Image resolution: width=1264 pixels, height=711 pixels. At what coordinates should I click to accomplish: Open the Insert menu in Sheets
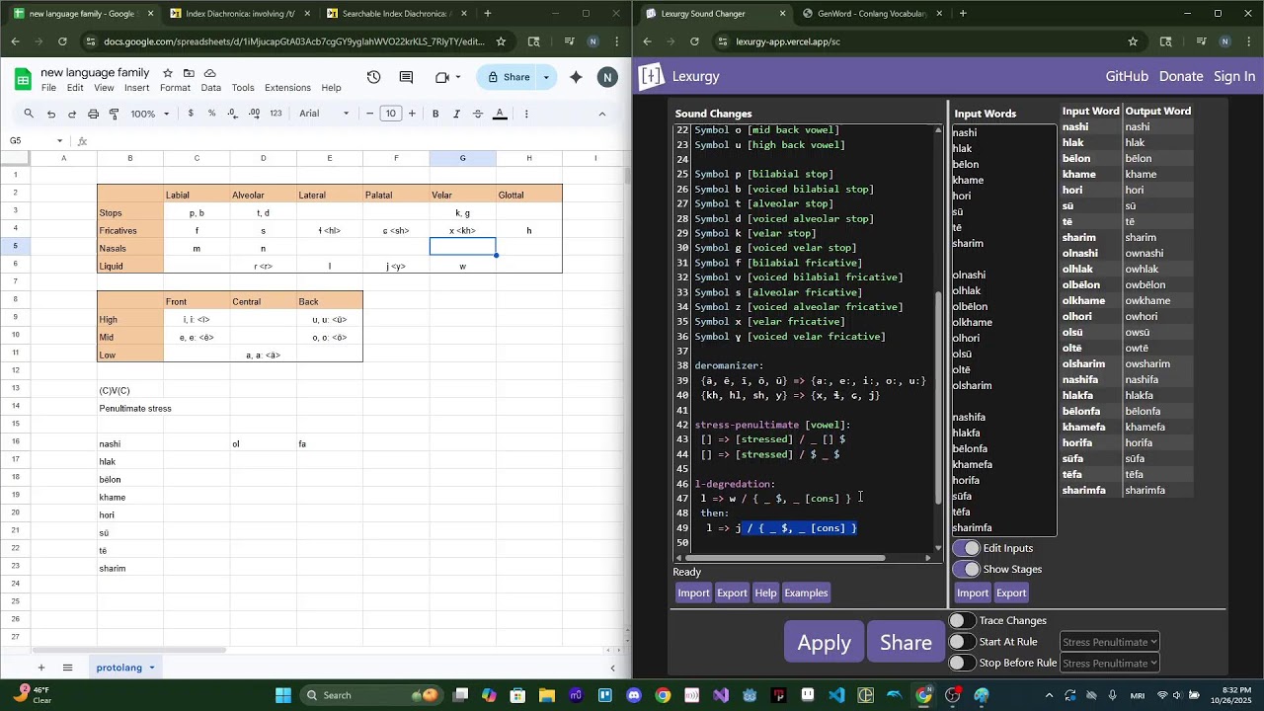pyautogui.click(x=137, y=88)
